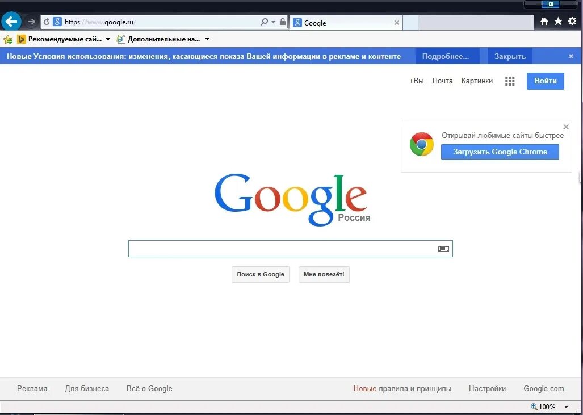Select the Google browser tab
This screenshot has width=583, height=415.
click(x=346, y=23)
